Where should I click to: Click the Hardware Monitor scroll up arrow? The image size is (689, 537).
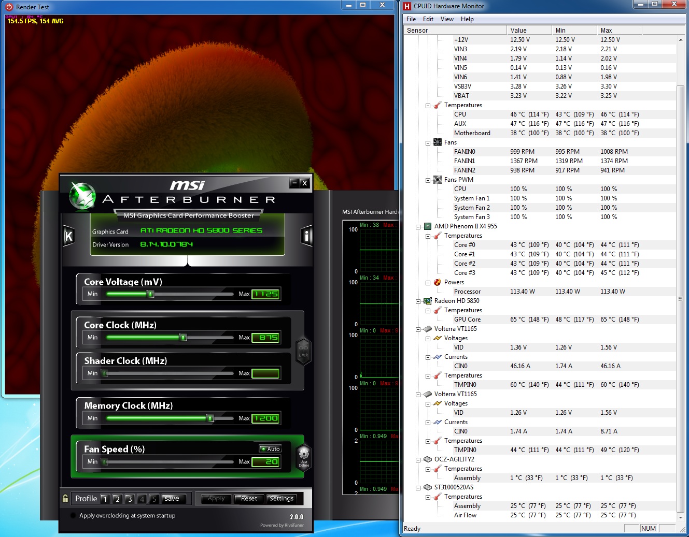(681, 40)
